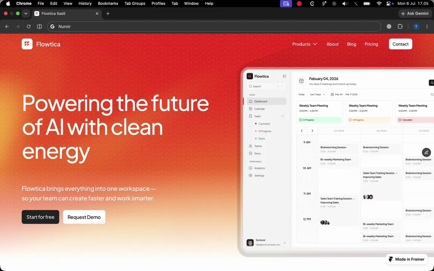Click the red record icon in menu bar
The height and width of the screenshot is (271, 434).
tap(299, 4)
